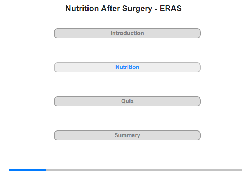Click the gray Summary label text
Image resolution: width=251 pixels, height=172 pixels.
coord(127,135)
